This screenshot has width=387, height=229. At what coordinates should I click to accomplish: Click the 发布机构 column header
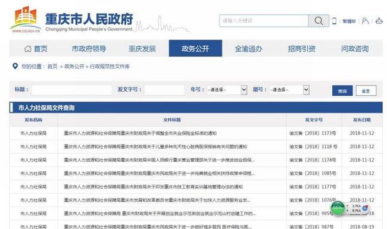point(33,120)
